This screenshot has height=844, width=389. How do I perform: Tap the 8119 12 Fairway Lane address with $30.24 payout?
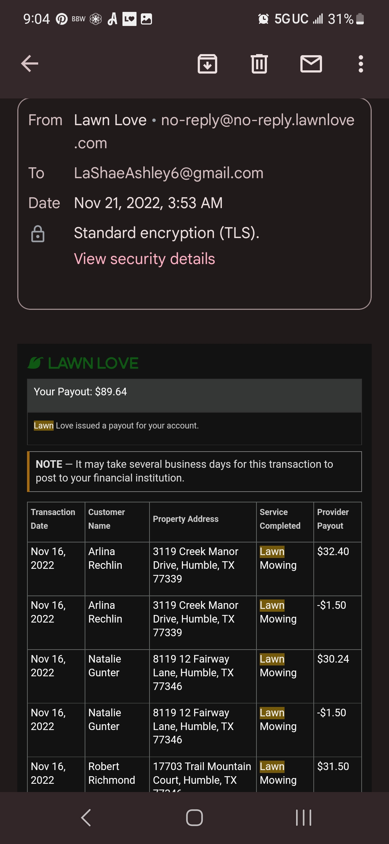point(193,673)
